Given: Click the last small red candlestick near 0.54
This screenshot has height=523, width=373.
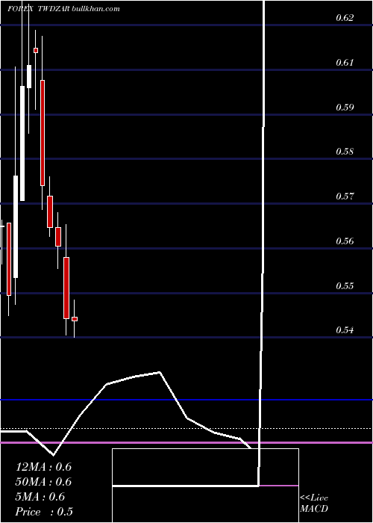Looking at the screenshot, I should (x=75, y=319).
